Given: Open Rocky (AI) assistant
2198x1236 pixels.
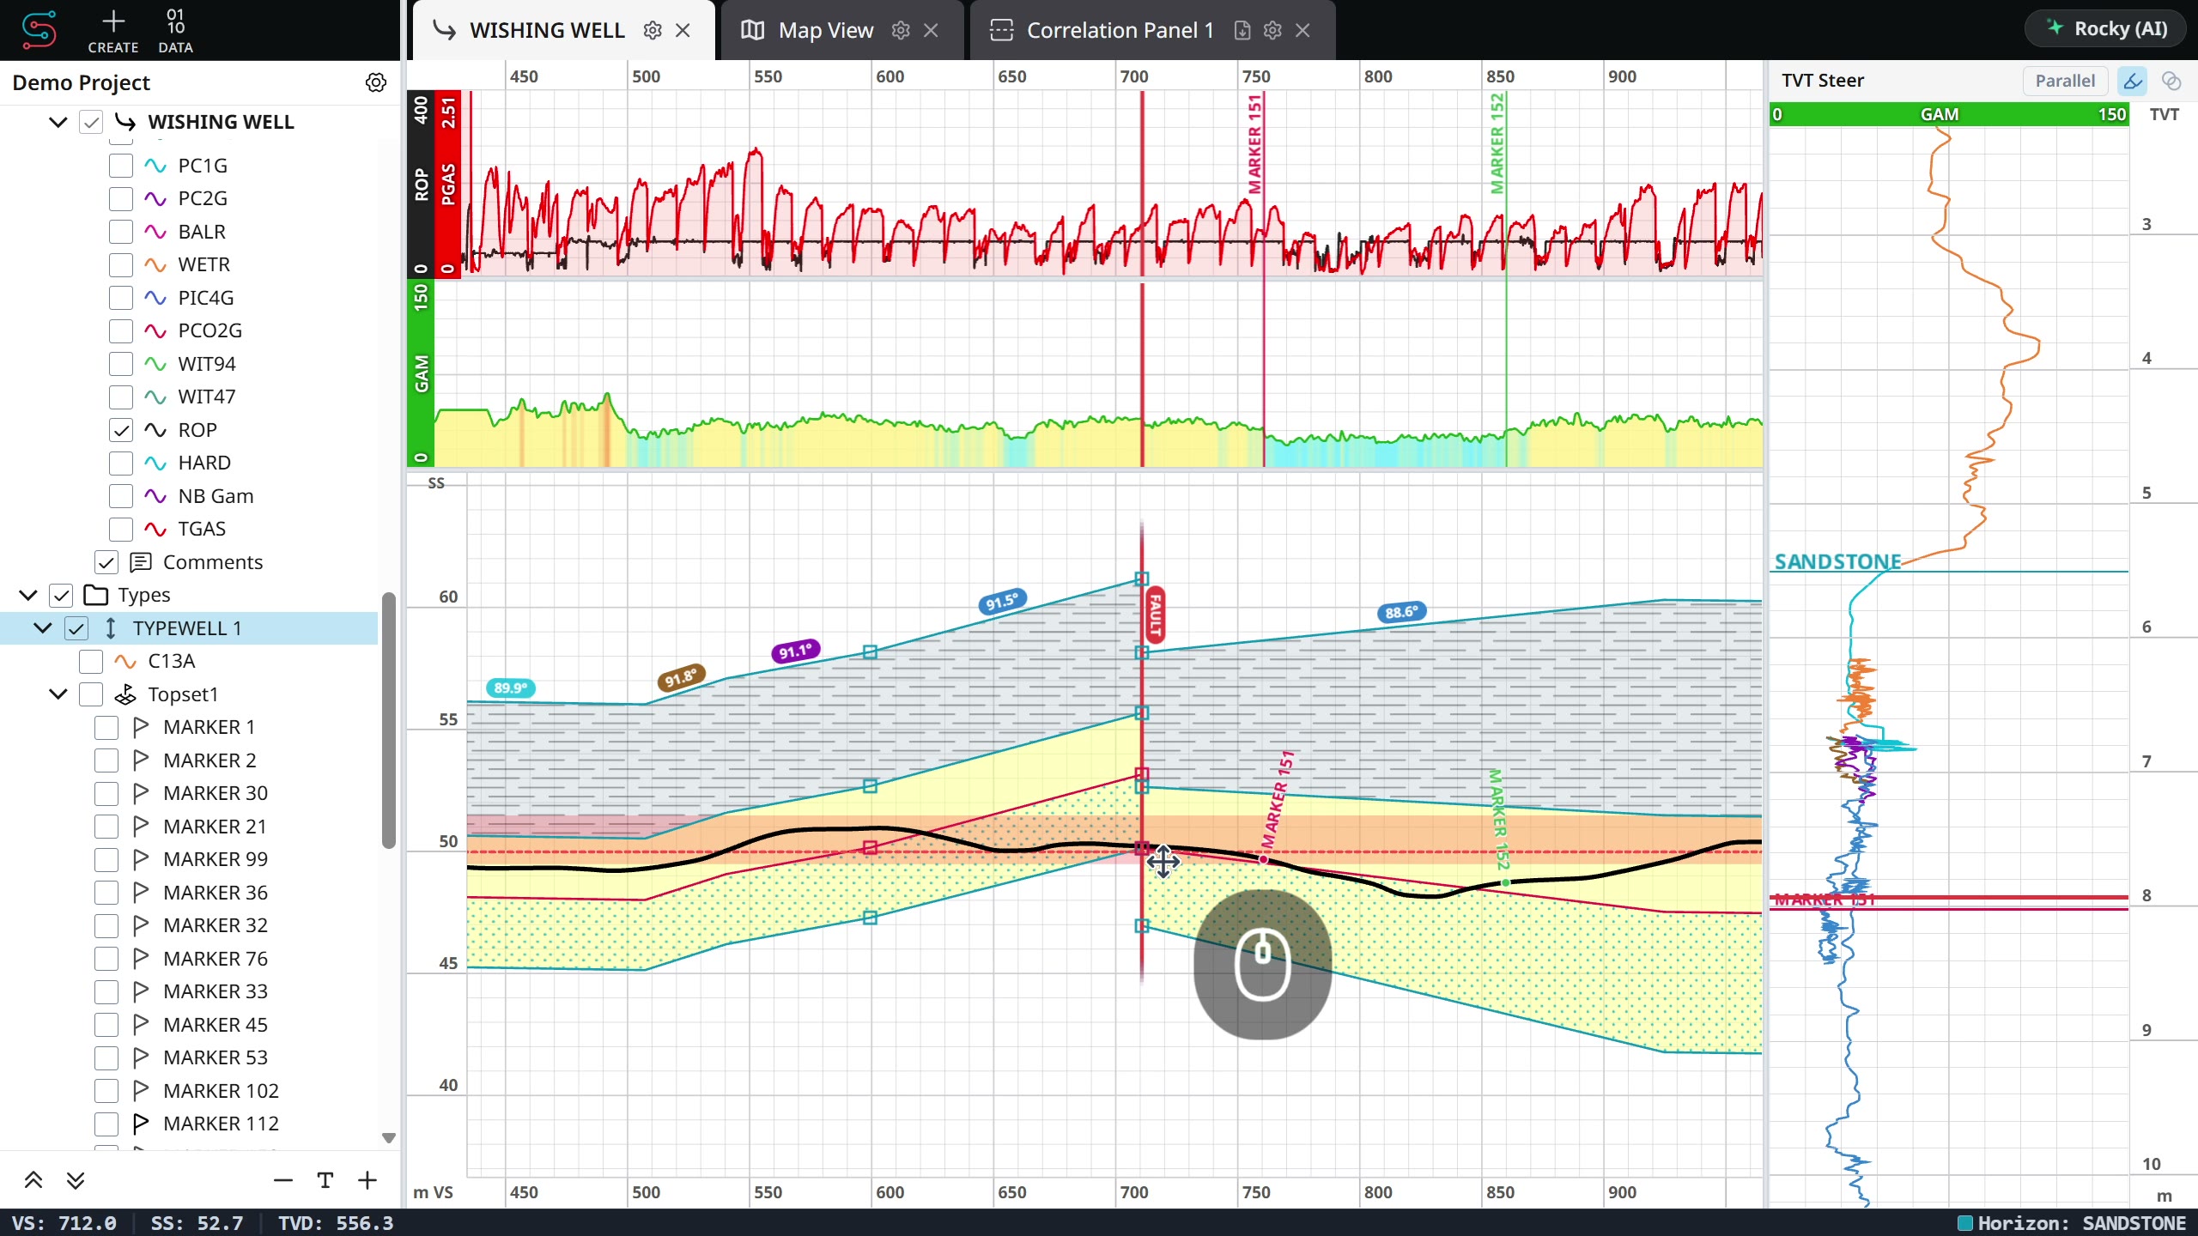Looking at the screenshot, I should click(x=2106, y=28).
